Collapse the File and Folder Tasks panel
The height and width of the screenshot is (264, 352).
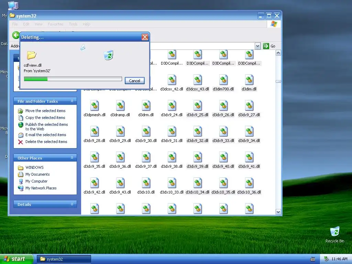click(x=72, y=101)
